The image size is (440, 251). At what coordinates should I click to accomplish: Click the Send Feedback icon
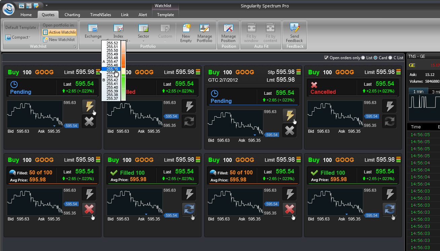point(294,28)
